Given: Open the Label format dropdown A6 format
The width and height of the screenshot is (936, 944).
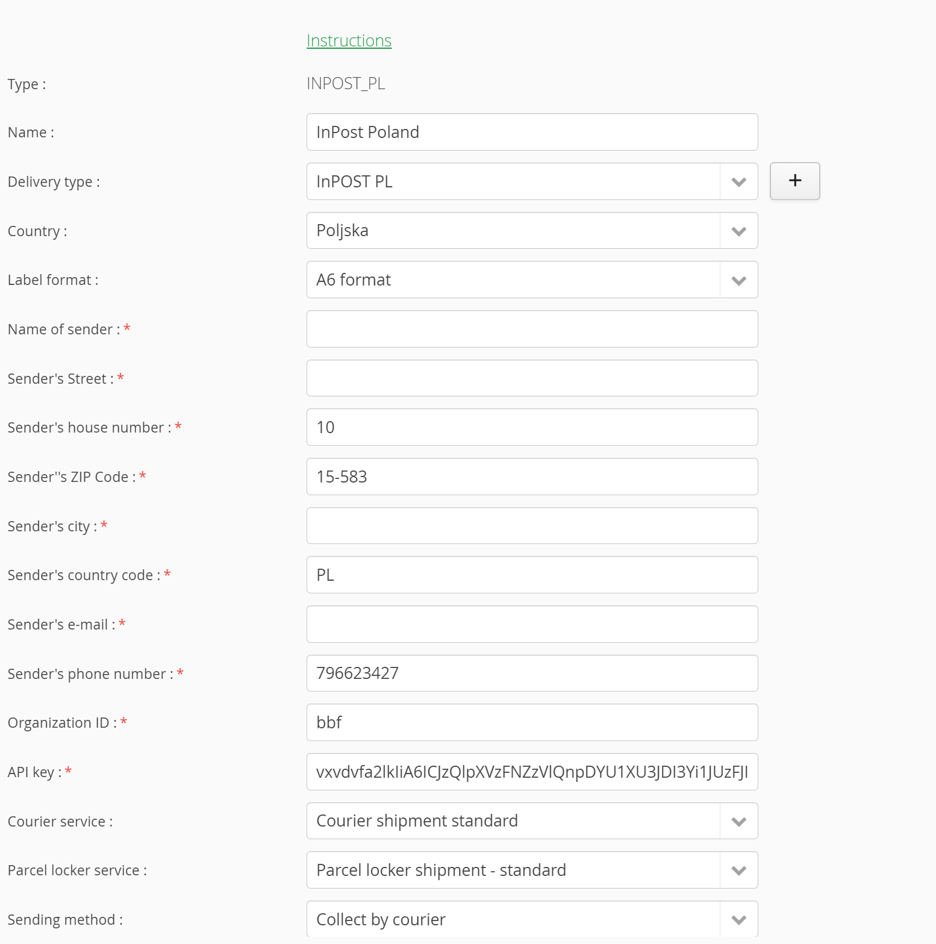Looking at the screenshot, I should 532,280.
